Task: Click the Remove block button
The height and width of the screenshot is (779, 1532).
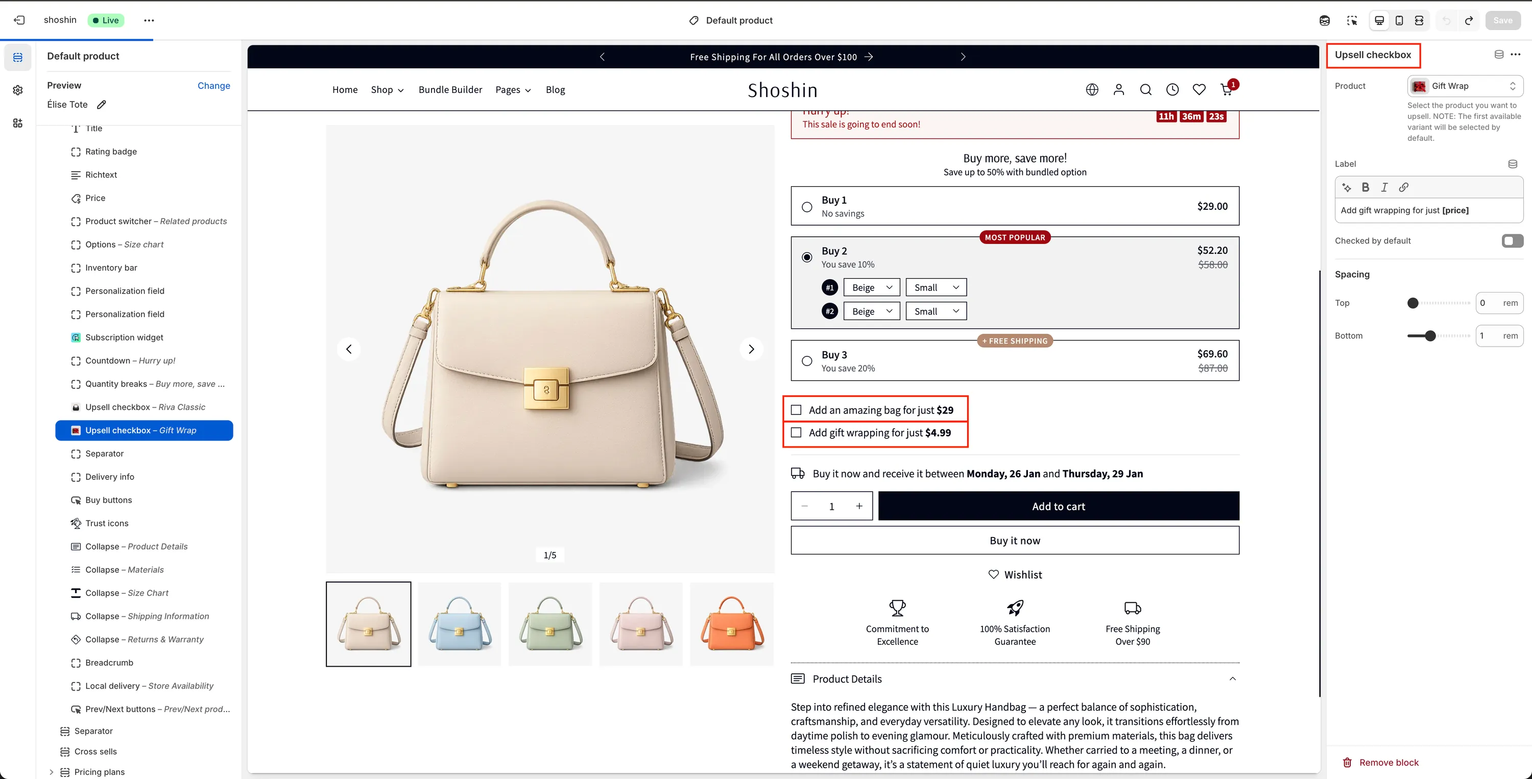Action: coord(1381,762)
